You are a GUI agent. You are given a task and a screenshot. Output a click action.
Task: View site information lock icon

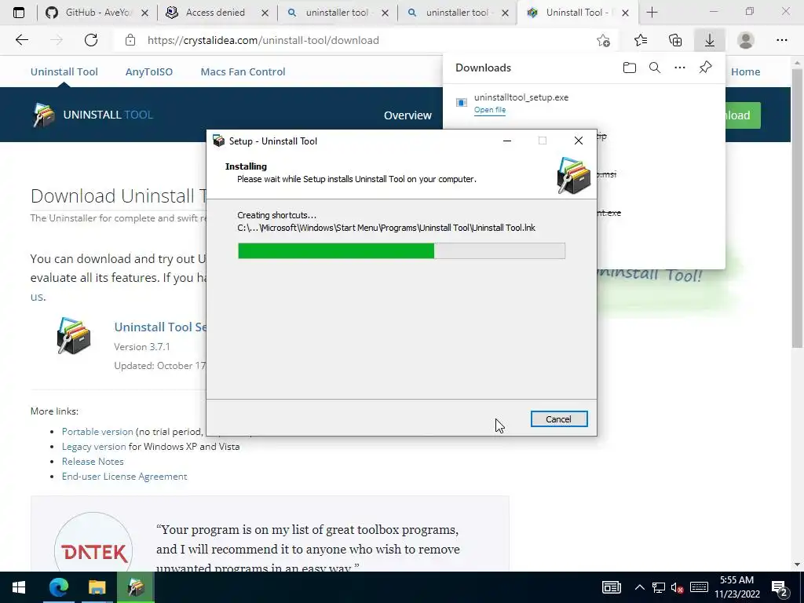130,40
